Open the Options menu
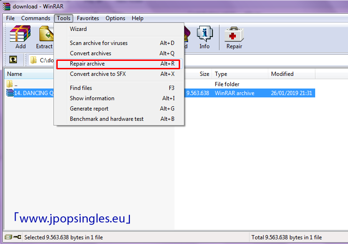Image resolution: width=348 pixels, height=244 pixels. tap(115, 18)
